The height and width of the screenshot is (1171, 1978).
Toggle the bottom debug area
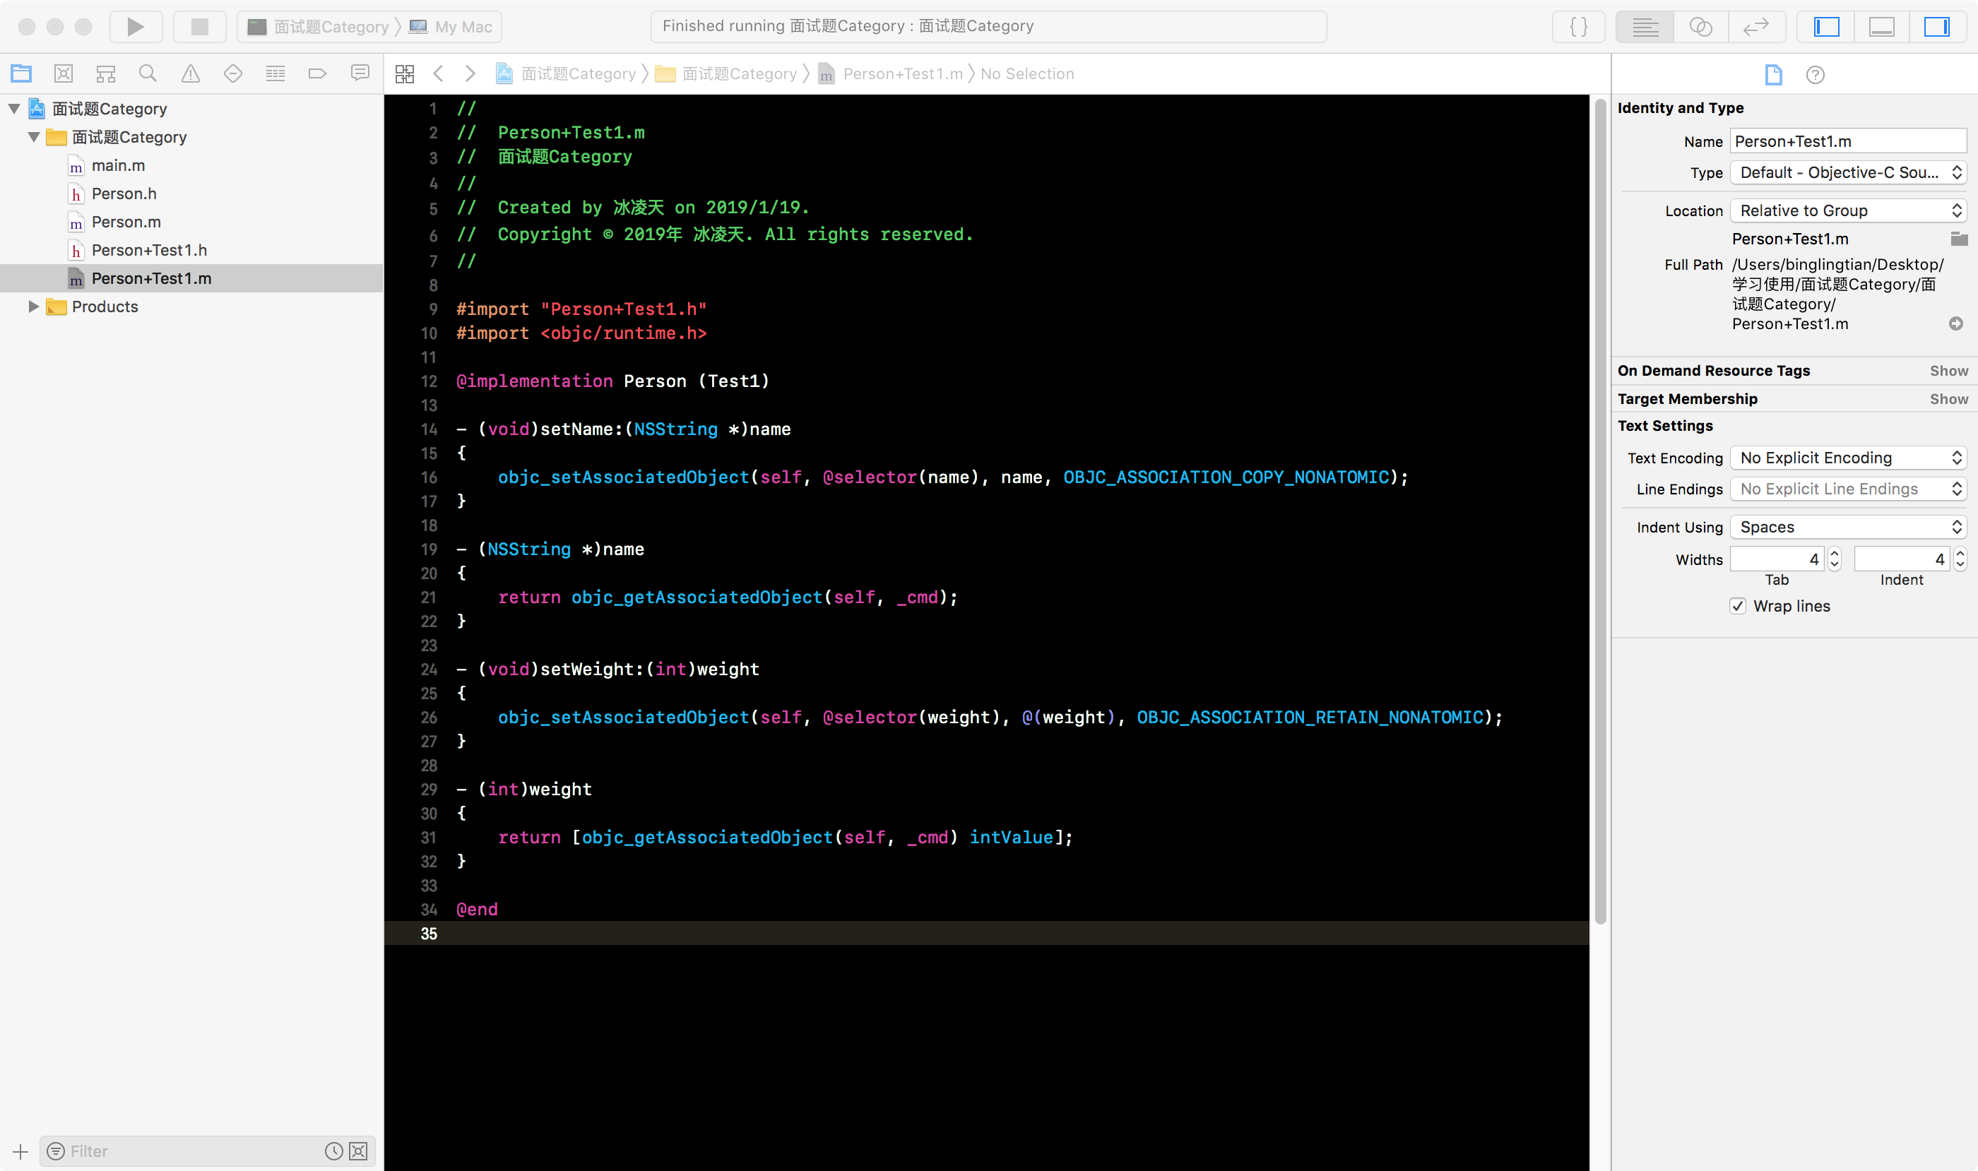point(1882,27)
